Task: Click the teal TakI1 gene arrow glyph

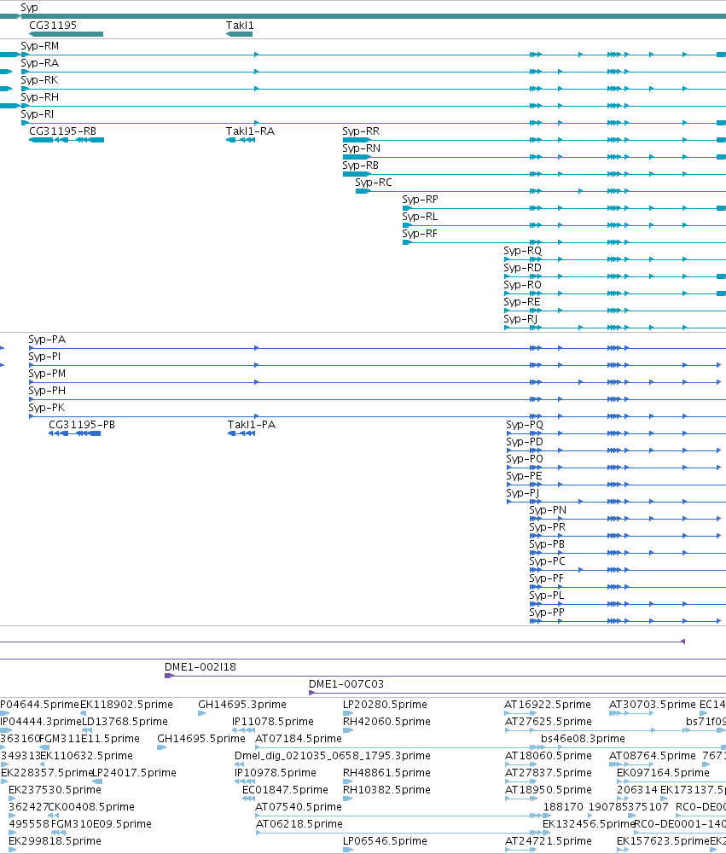Action: click(x=239, y=34)
